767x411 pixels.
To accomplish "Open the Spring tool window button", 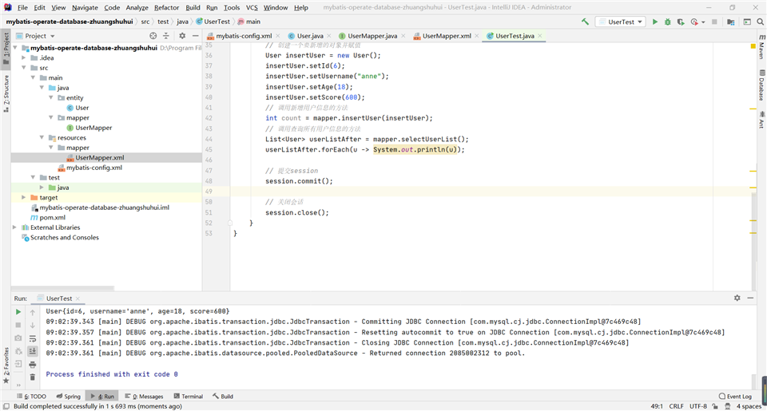I will pos(68,397).
